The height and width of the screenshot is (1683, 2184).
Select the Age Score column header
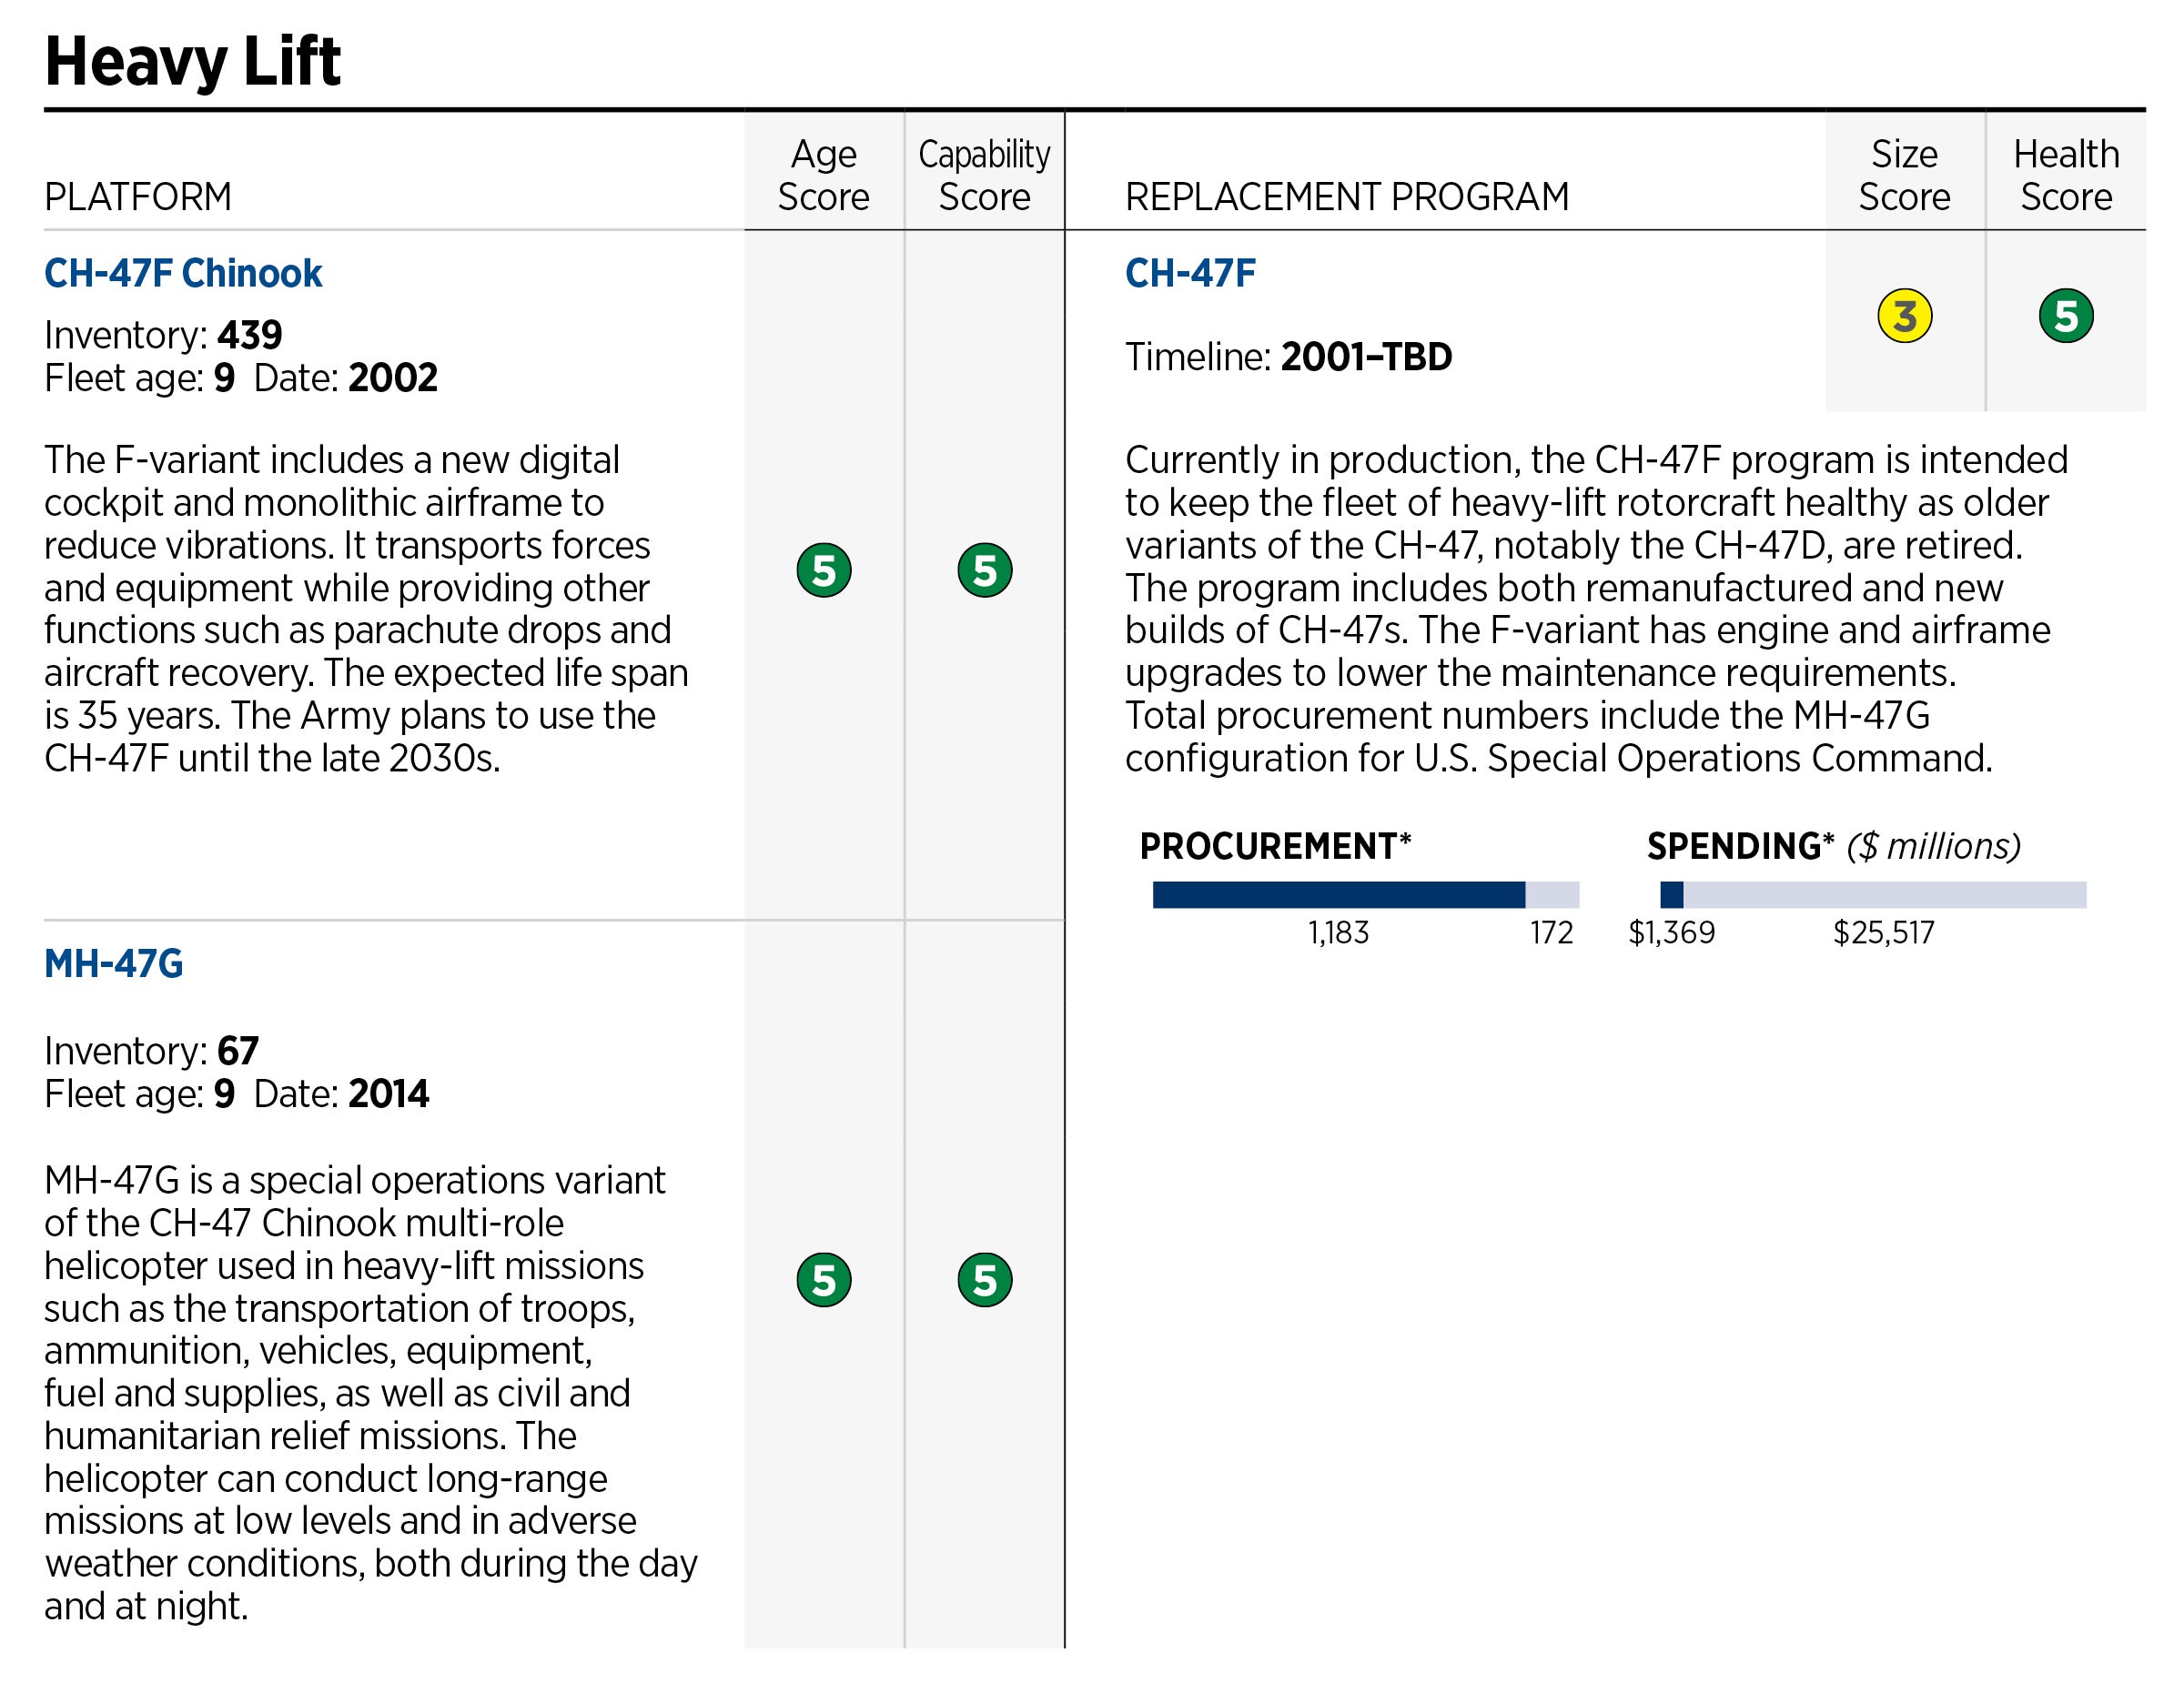point(823,175)
